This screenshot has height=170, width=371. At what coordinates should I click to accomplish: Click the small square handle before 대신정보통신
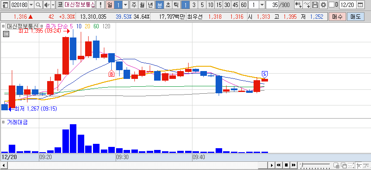click(x=3, y=26)
